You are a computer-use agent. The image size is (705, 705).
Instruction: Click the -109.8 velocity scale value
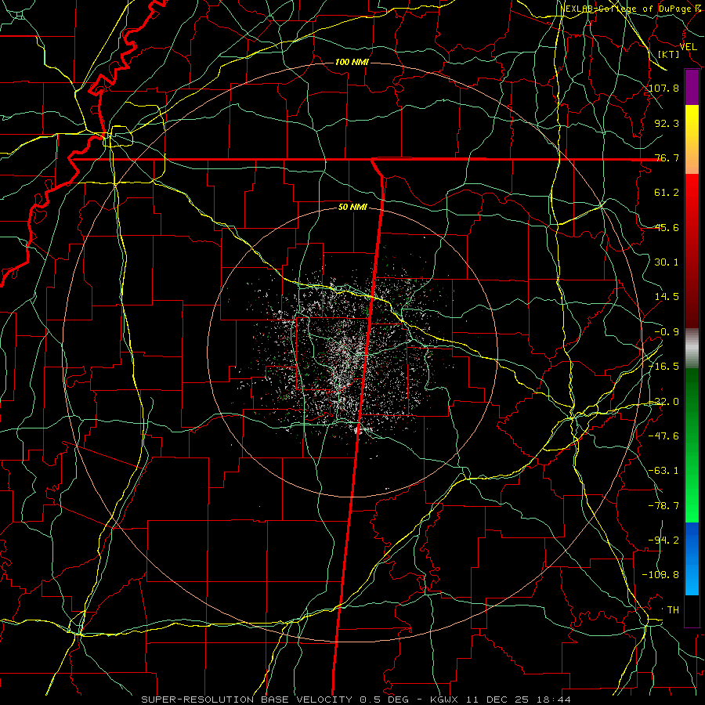pos(661,575)
